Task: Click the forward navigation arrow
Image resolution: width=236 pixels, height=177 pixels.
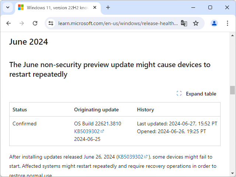Action: (x=22, y=23)
